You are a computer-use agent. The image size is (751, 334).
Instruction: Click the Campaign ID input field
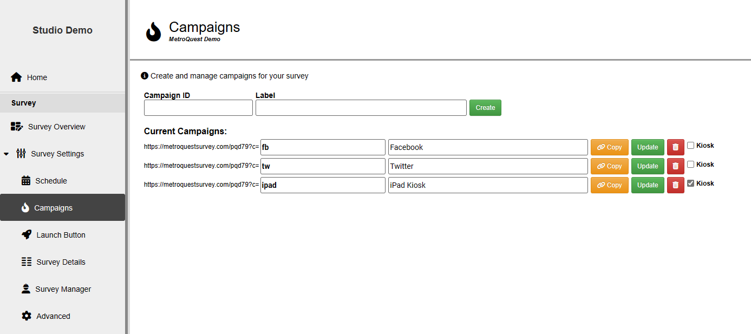(x=198, y=107)
